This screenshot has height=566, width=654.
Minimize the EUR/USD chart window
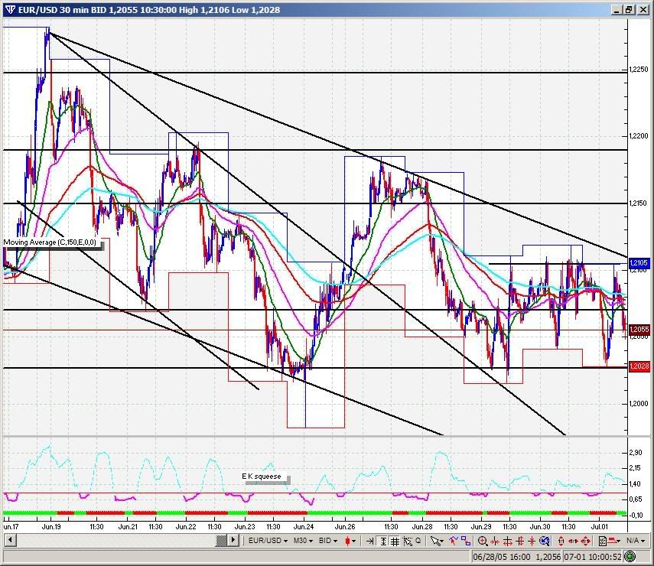(617, 10)
